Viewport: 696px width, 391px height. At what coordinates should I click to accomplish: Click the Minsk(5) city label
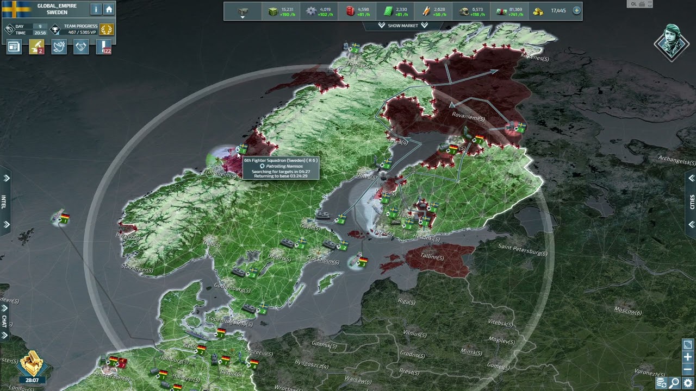pos(471,352)
